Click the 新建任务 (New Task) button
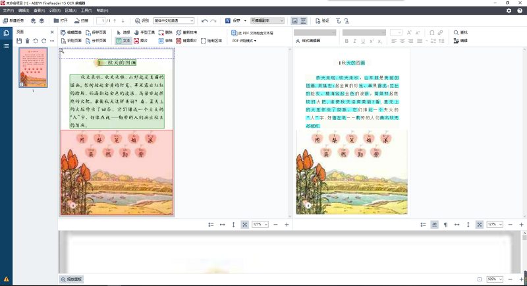The image size is (527, 286). click(13, 21)
